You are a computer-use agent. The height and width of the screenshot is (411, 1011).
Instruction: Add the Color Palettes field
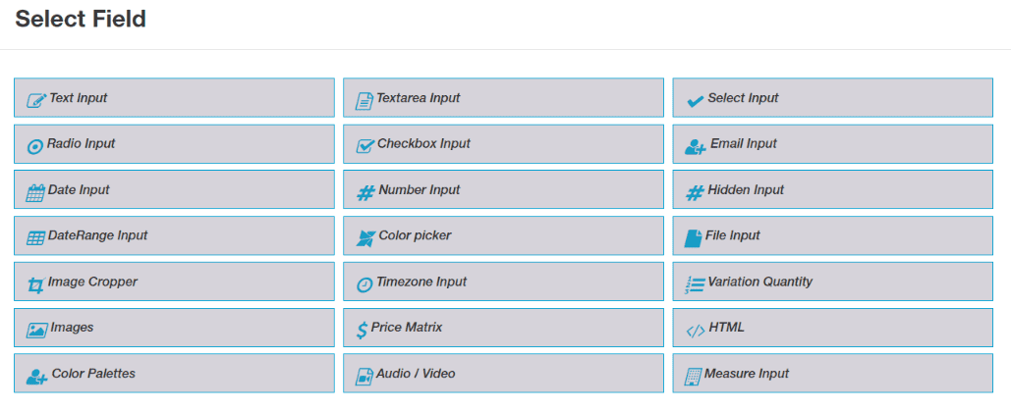(173, 374)
